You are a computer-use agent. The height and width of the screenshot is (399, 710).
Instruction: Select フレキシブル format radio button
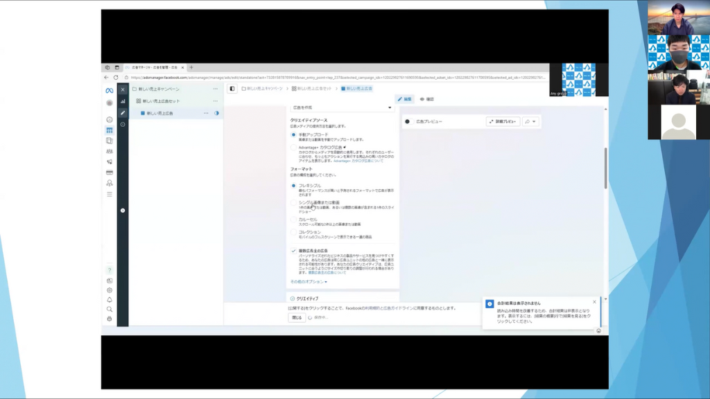pos(293,186)
